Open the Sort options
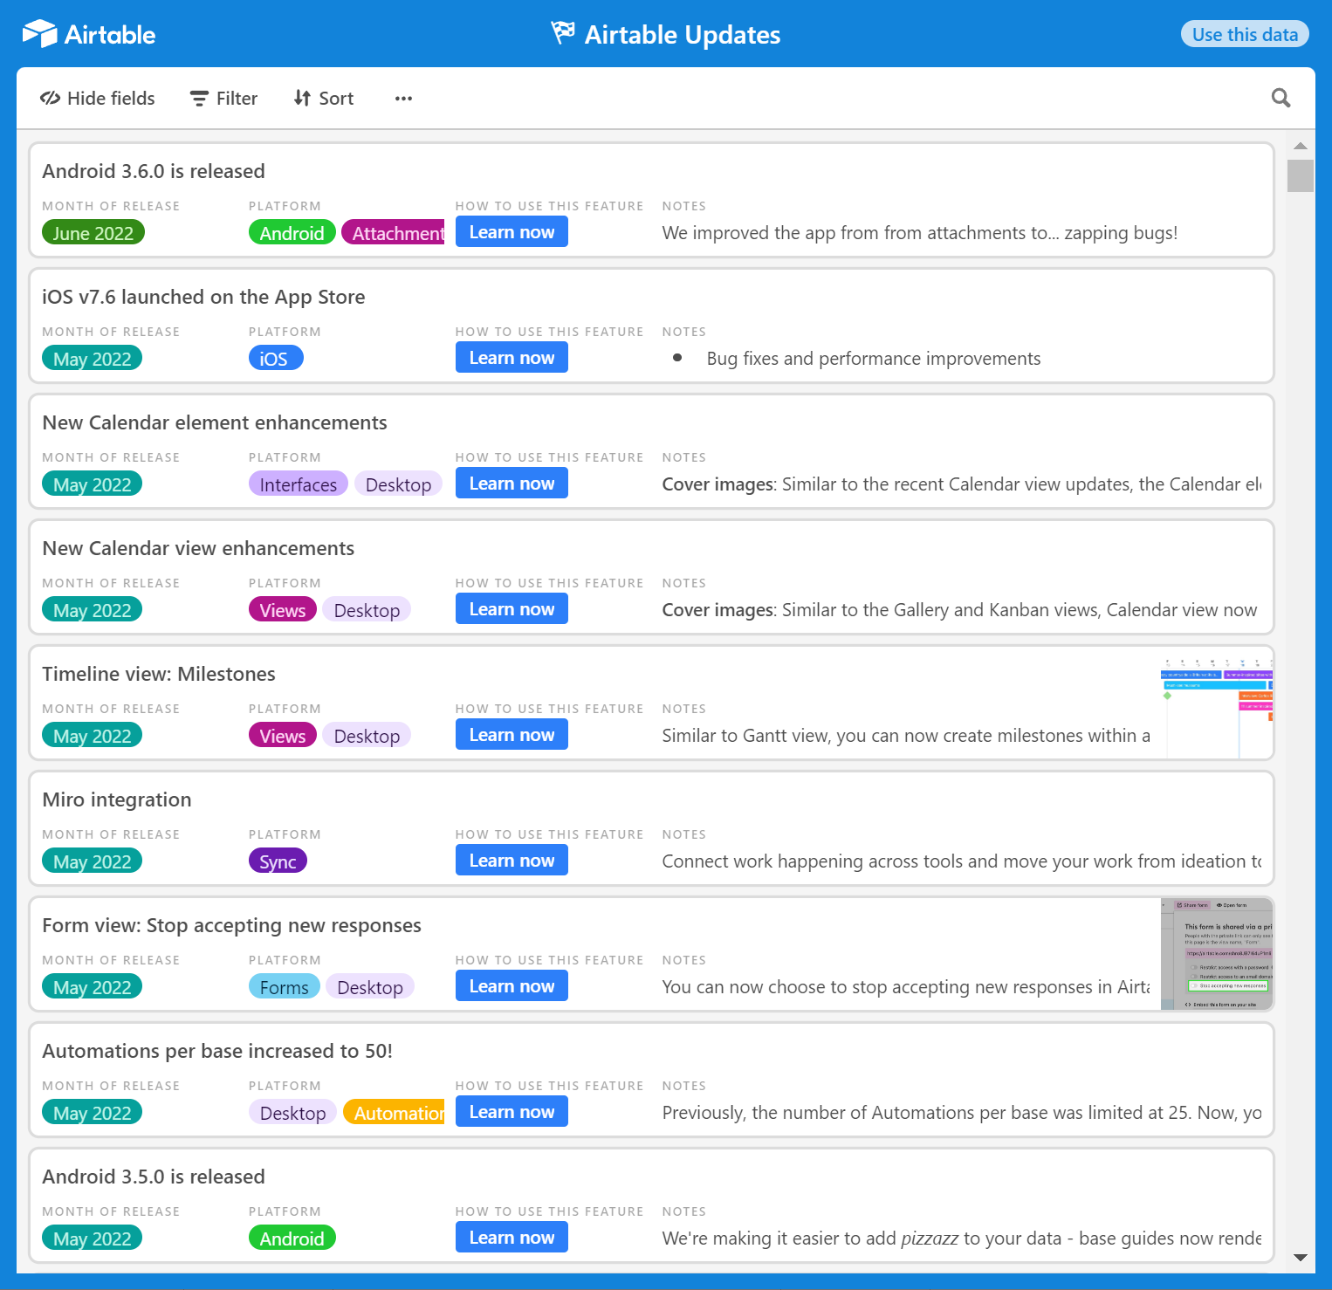This screenshot has height=1290, width=1332. (324, 99)
